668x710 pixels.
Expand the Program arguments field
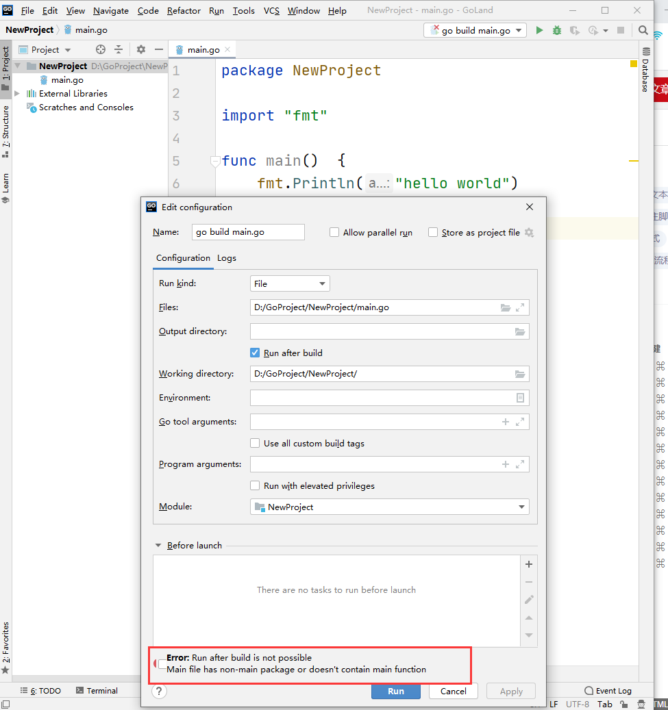click(520, 464)
